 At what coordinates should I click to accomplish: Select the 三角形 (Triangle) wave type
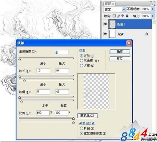pyautogui.click(x=81, y=61)
